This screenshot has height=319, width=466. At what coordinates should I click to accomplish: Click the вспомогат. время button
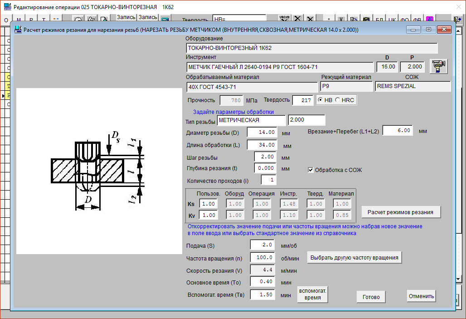312,294
